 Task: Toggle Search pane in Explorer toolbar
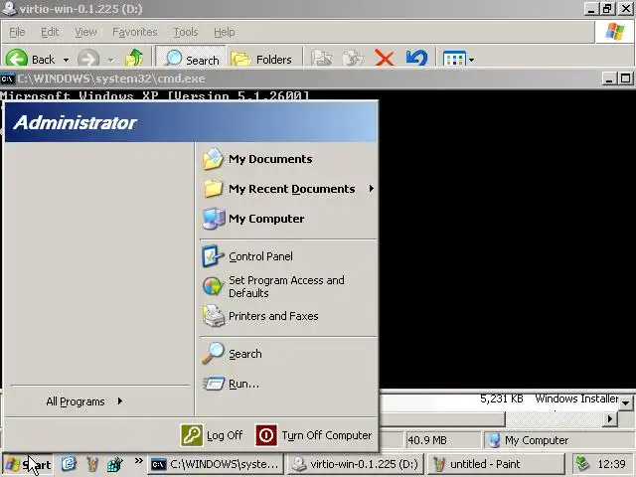191,58
